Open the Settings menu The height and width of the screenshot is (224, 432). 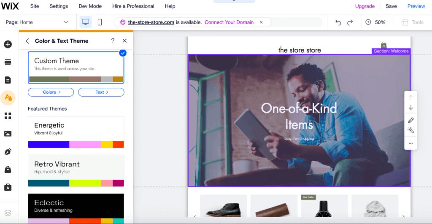[x=59, y=6]
